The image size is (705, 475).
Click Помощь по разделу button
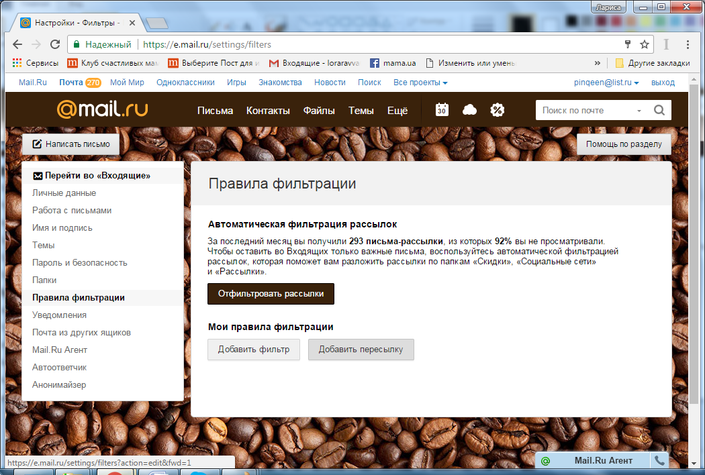pyautogui.click(x=624, y=144)
